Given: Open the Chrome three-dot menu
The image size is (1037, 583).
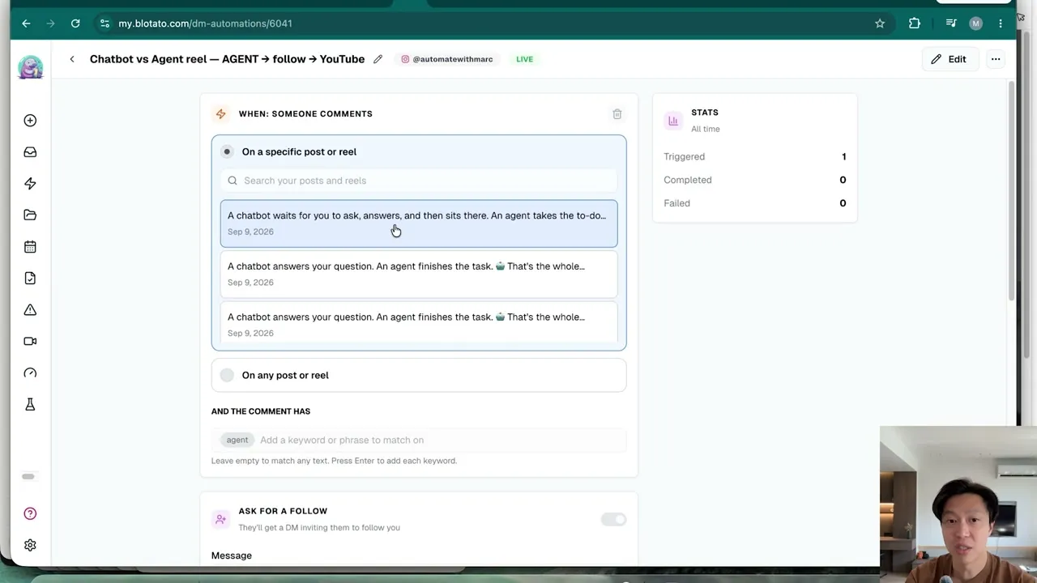Looking at the screenshot, I should [1001, 23].
